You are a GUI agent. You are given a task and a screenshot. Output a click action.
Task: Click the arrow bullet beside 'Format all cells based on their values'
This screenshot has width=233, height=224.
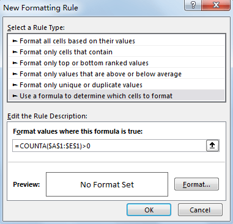[15, 41]
